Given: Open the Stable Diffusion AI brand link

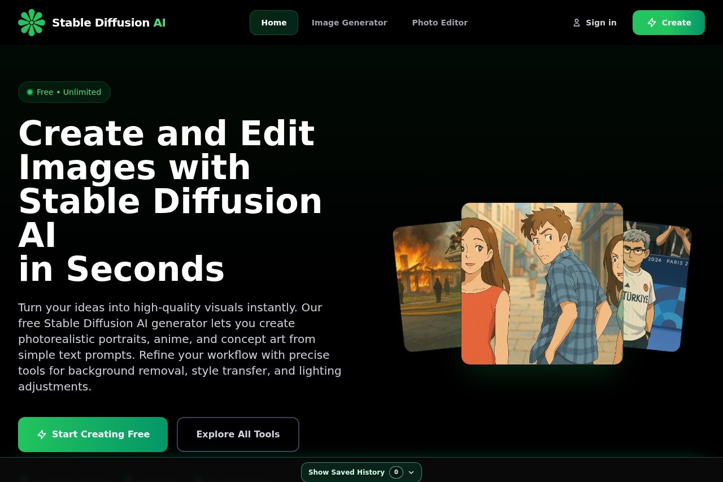Looking at the screenshot, I should (x=92, y=23).
